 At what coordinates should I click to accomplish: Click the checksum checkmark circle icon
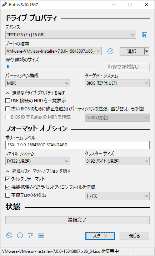pyautogui.click(x=110, y=51)
